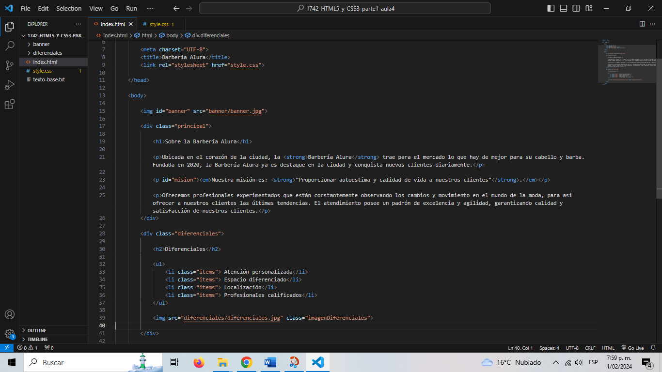The image size is (662, 372).
Task: Open Source Control view
Action: (x=9, y=65)
